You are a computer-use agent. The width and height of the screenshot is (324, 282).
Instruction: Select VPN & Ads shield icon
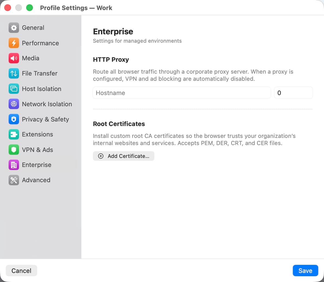[14, 150]
